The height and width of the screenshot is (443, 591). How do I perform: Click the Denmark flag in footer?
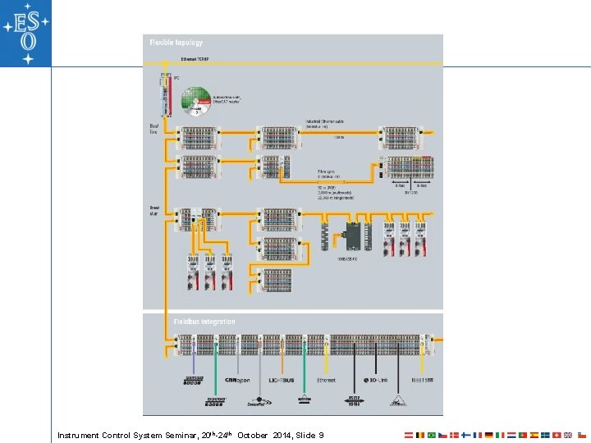tap(454, 435)
